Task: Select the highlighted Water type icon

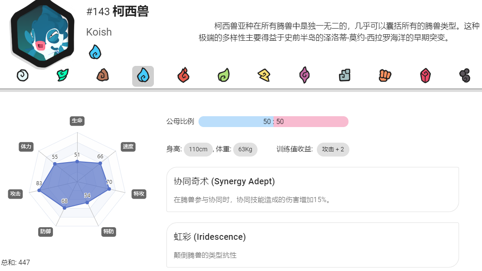Action: coord(143,76)
